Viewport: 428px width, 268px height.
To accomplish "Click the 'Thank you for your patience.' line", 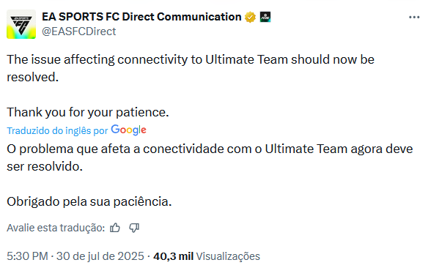I will pyautogui.click(x=88, y=112).
